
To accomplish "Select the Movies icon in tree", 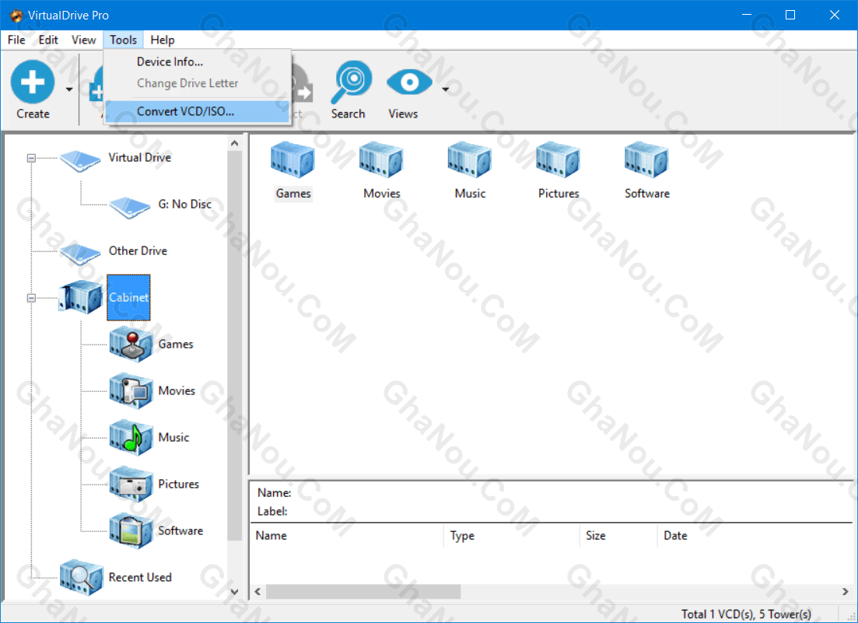I will [x=131, y=390].
